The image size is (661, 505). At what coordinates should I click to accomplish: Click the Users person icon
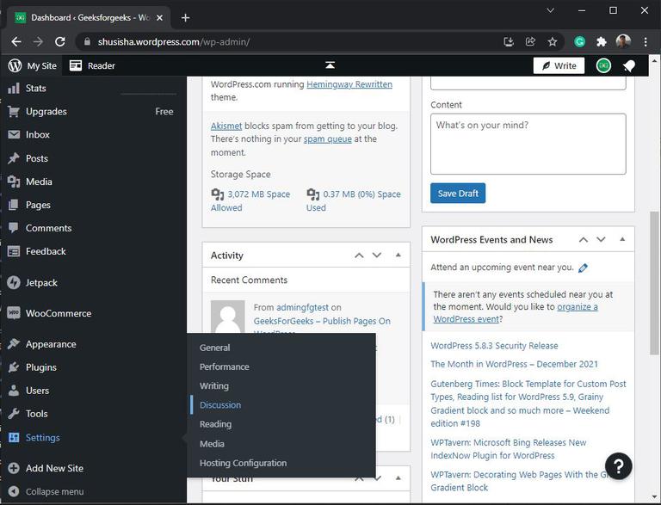coord(14,391)
